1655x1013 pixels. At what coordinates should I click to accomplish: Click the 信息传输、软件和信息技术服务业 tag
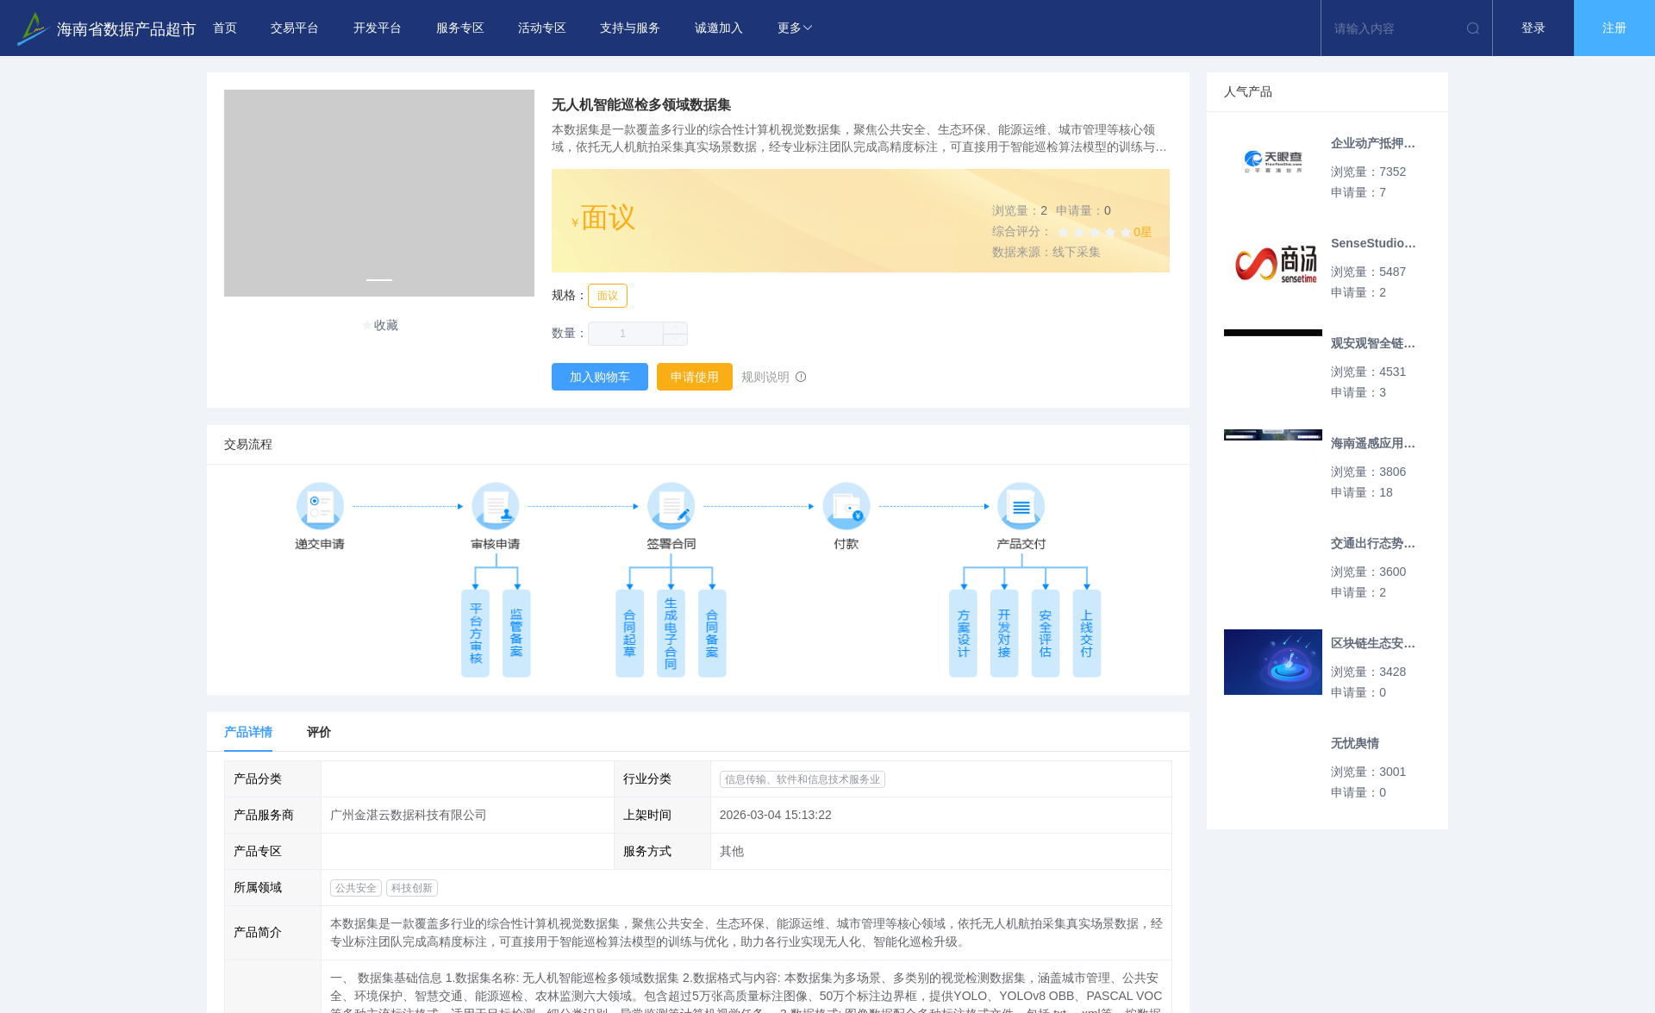tap(803, 779)
